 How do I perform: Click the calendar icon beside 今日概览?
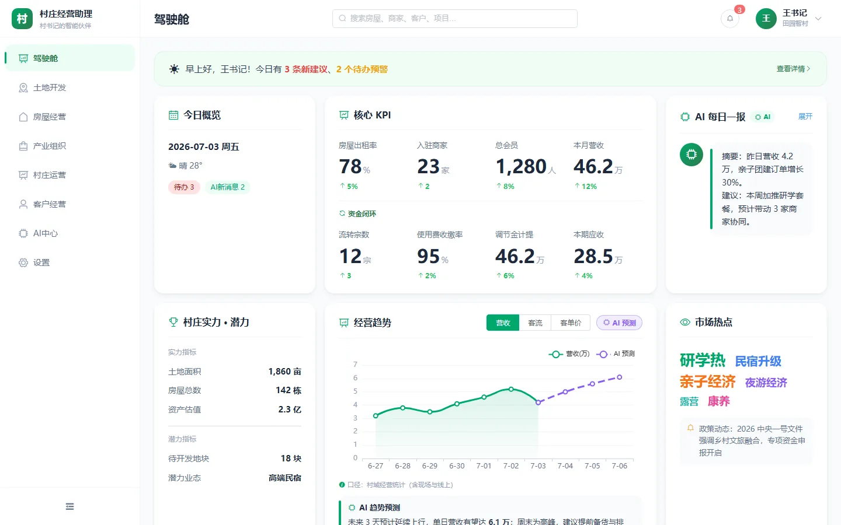pos(173,116)
